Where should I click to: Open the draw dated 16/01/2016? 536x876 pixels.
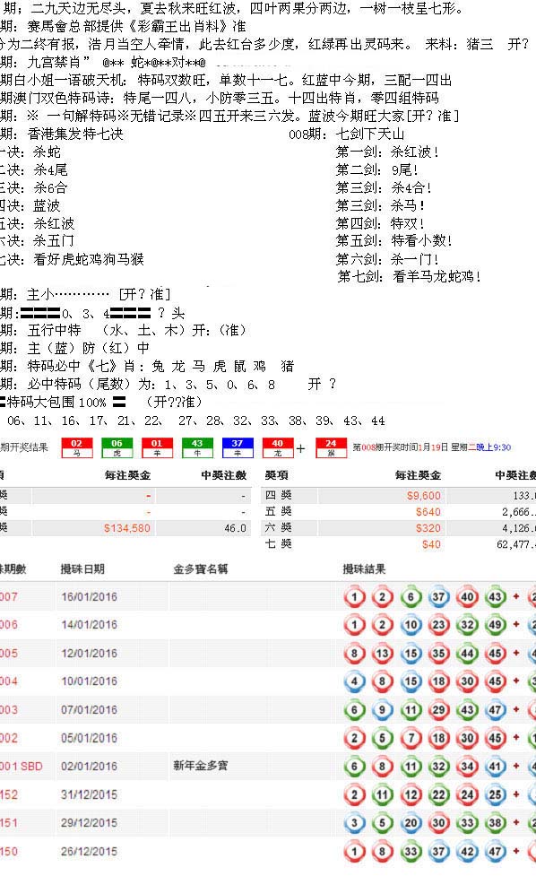coord(90,596)
